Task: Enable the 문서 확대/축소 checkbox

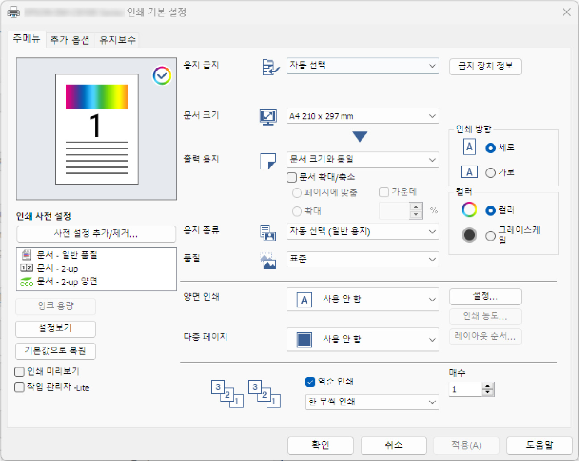Action: (292, 177)
